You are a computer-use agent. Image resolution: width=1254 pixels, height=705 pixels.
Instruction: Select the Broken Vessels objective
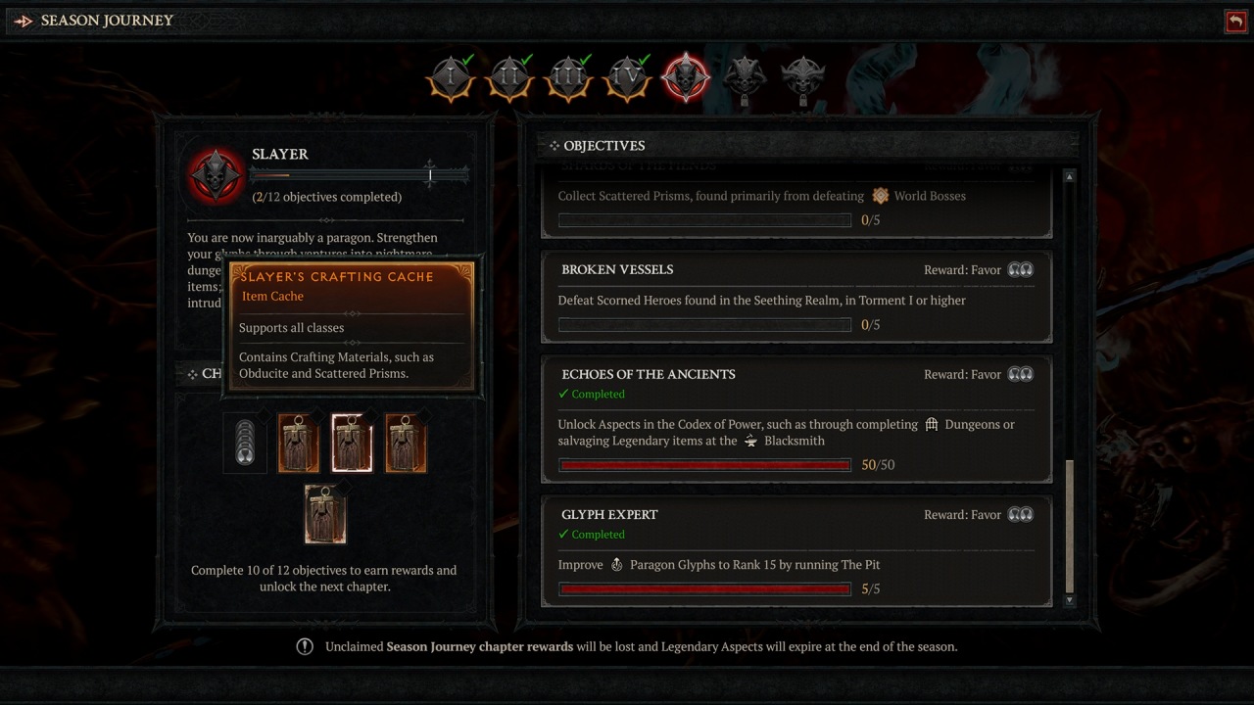pos(796,297)
